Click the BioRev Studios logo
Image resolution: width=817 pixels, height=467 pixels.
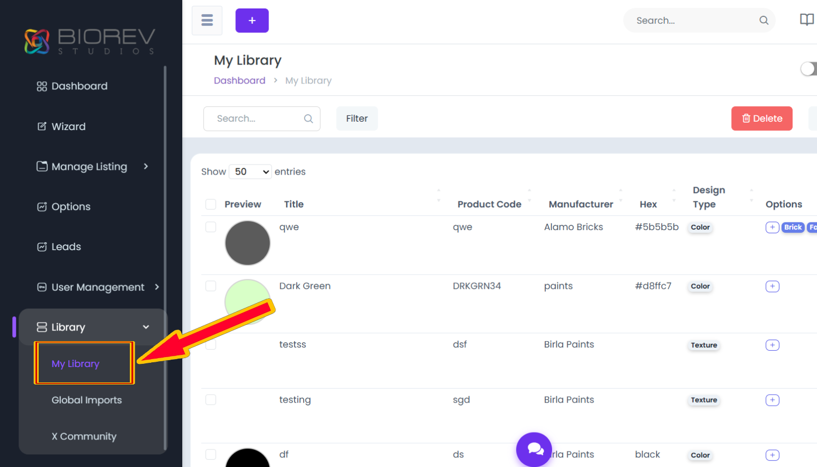pyautogui.click(x=90, y=41)
